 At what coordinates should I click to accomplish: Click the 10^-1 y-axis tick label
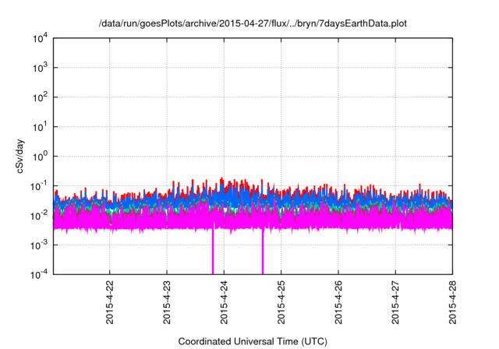click(39, 186)
